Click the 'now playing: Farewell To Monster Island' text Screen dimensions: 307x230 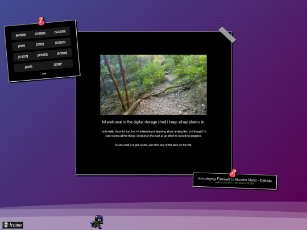[235, 179]
